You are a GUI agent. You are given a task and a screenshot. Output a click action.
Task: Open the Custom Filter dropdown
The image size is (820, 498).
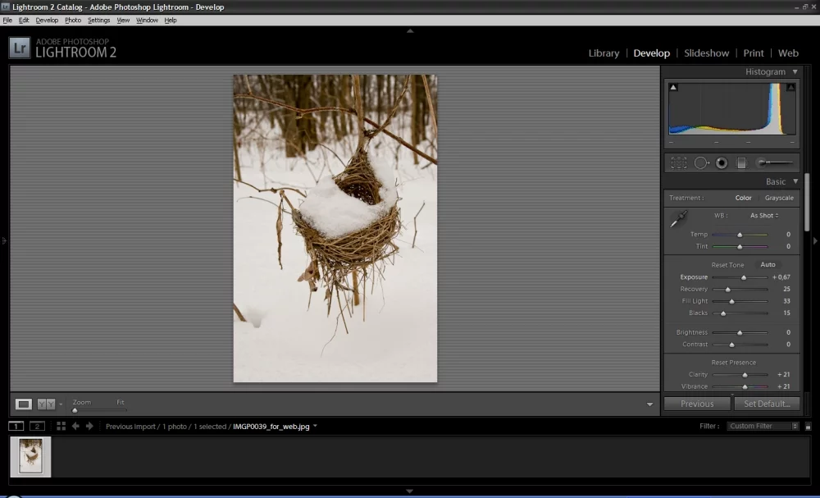coord(763,426)
